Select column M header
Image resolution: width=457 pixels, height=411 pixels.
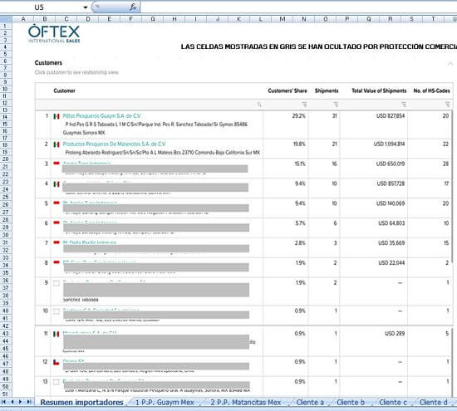[283, 19]
